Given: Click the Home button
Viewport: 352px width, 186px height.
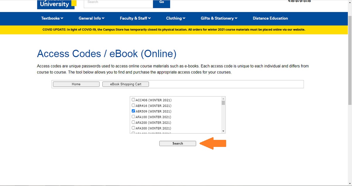Looking at the screenshot, I should click(x=76, y=84).
